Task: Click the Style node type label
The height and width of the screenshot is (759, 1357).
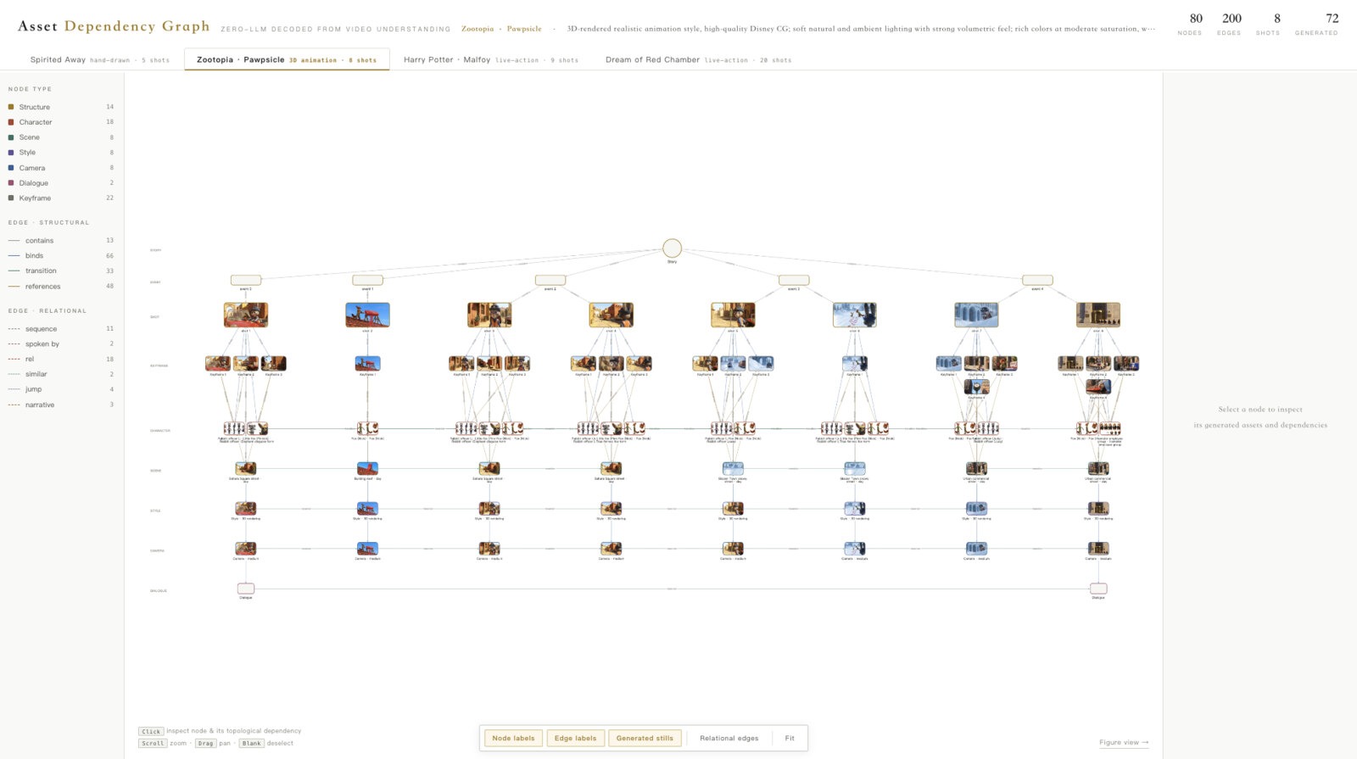Action: tap(27, 153)
